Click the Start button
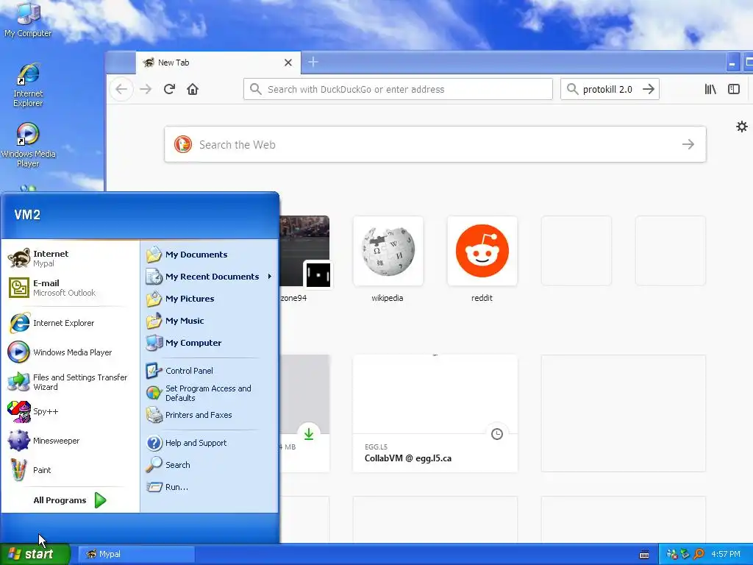Viewport: 753px width, 565px height. coord(35,554)
